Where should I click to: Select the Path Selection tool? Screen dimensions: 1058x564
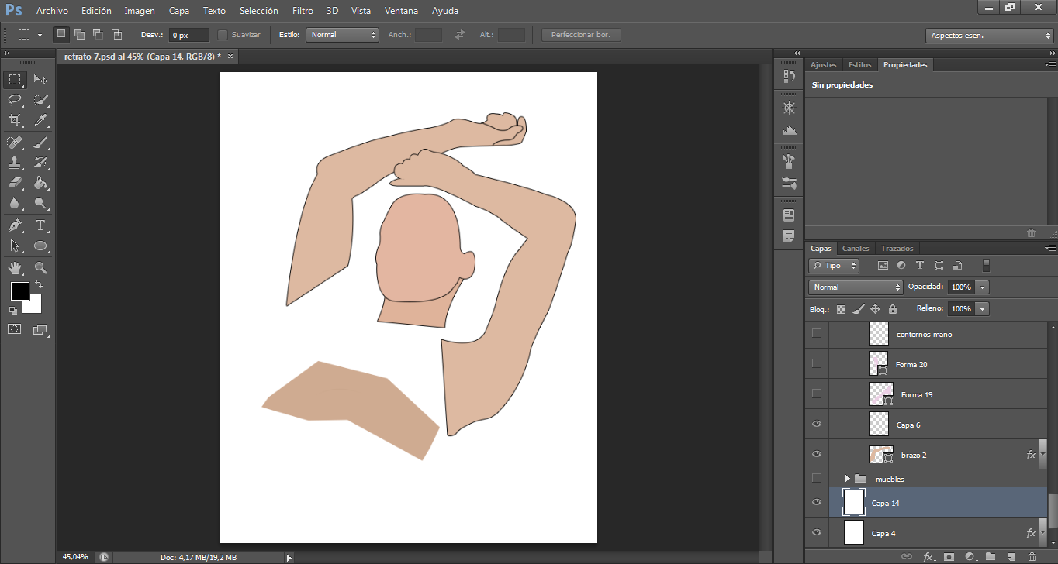coord(15,246)
